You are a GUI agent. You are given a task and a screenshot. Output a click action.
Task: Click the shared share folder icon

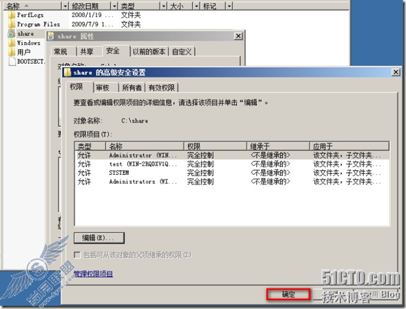[x=11, y=34]
